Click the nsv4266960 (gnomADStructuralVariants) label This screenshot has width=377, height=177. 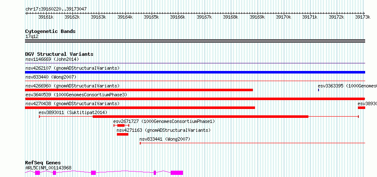coord(72,86)
